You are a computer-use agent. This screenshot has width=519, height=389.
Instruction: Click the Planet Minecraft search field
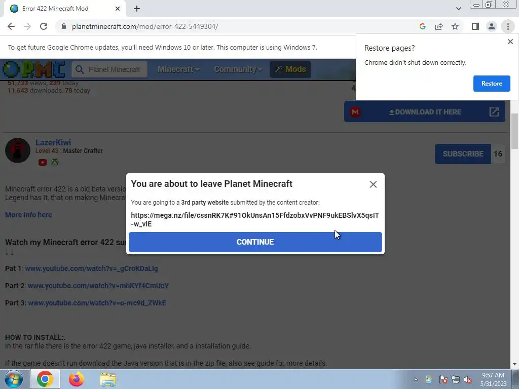tap(109, 69)
